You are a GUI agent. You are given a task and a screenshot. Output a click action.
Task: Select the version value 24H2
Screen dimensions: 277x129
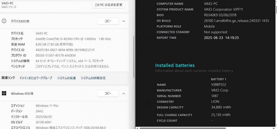(39, 111)
